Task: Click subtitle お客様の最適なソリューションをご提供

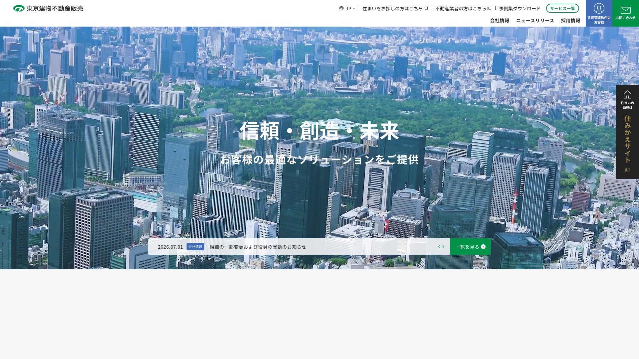Action: point(319,160)
